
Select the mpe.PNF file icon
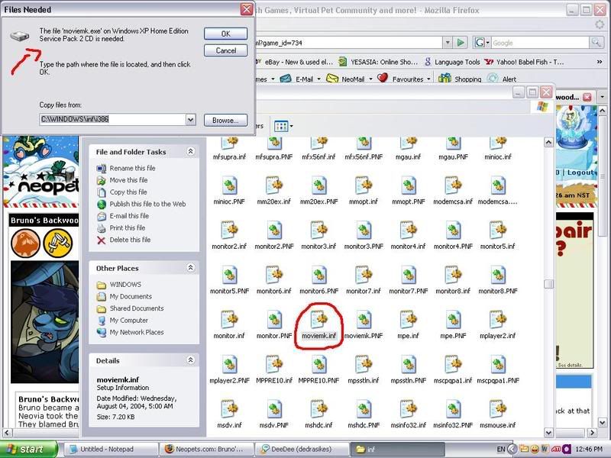[x=453, y=319]
